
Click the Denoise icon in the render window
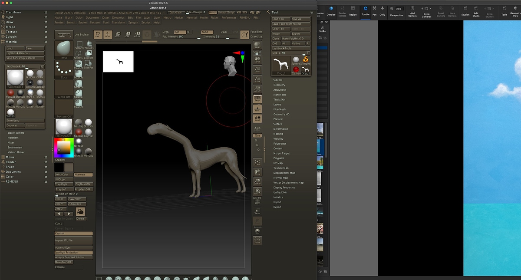331,10
